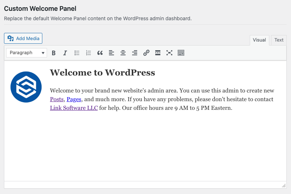
Task: Apply blockquote formatting
Action: tap(100, 53)
